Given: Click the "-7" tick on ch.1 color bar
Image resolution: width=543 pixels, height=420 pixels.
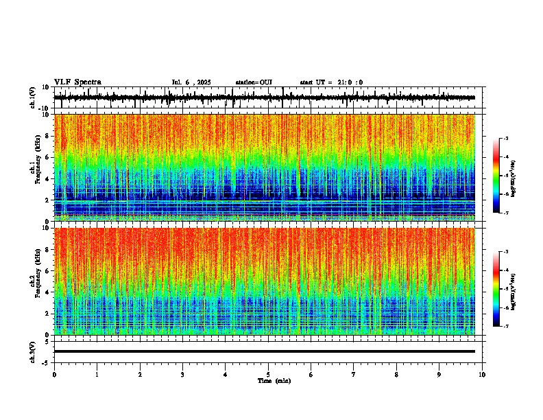Looking at the screenshot, I should click(506, 213).
